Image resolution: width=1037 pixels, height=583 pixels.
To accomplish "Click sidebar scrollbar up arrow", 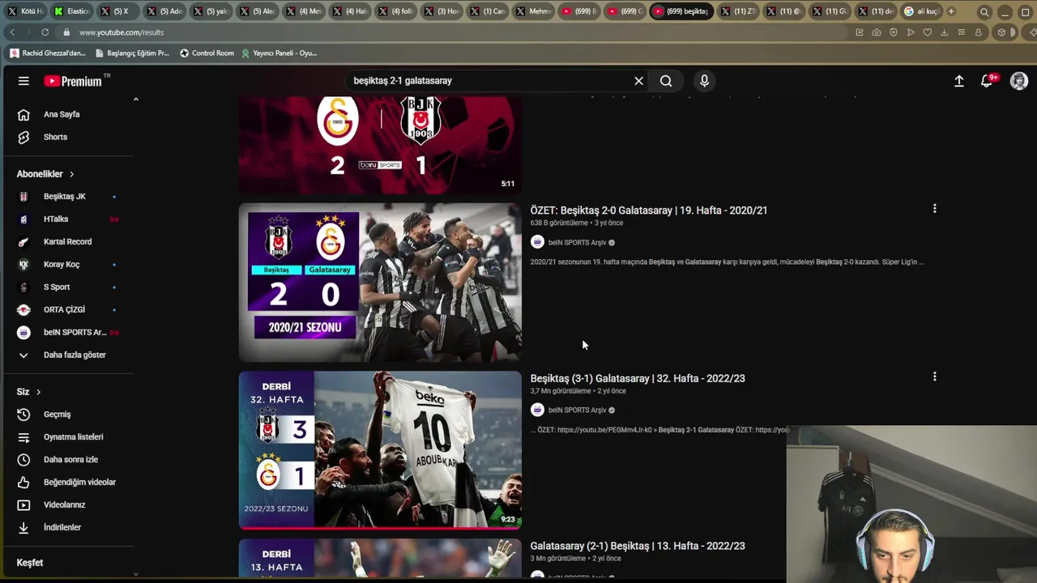I will [135, 100].
